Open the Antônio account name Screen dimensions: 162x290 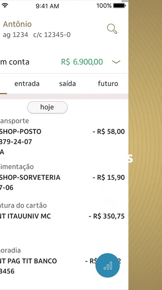pos(17,24)
